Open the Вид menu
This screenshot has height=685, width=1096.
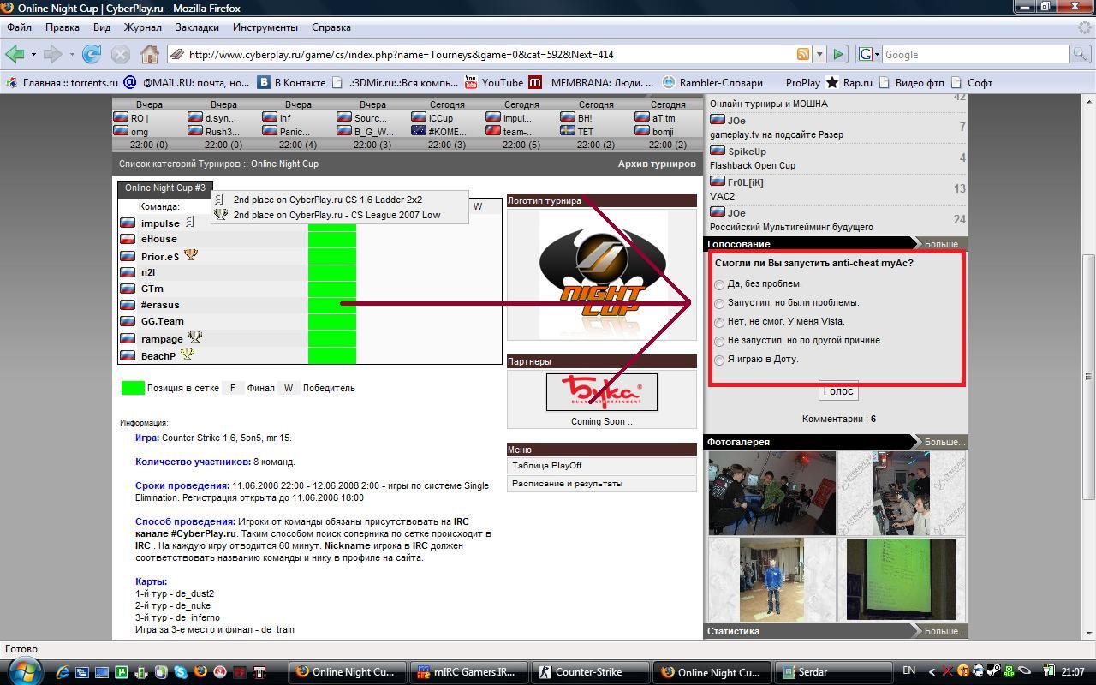102,27
